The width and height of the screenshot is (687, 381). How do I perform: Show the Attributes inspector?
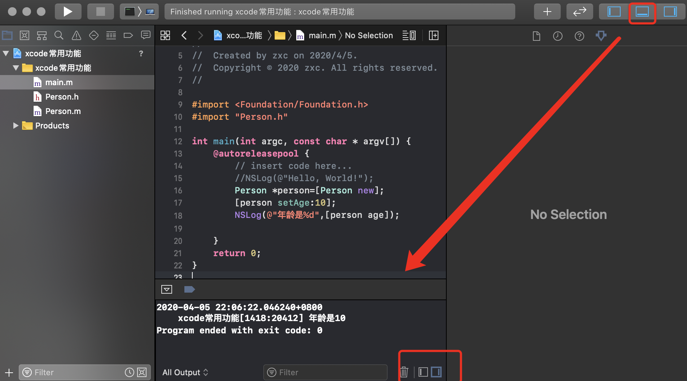tap(601, 36)
